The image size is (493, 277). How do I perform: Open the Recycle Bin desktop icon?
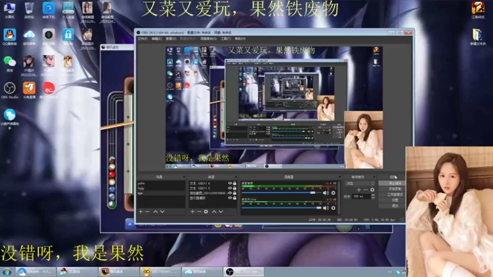coord(29,9)
